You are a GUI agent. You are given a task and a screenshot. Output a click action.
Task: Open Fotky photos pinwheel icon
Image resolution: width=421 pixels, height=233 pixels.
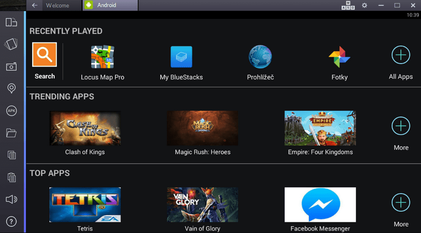339,57
